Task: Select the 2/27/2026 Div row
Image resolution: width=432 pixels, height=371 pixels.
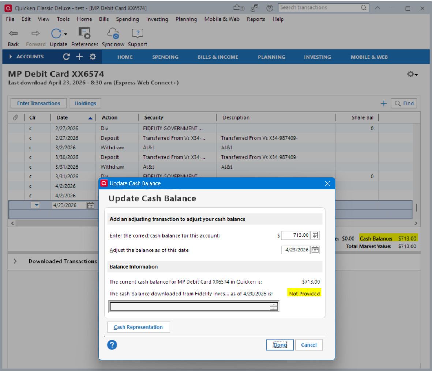Action: [x=210, y=128]
